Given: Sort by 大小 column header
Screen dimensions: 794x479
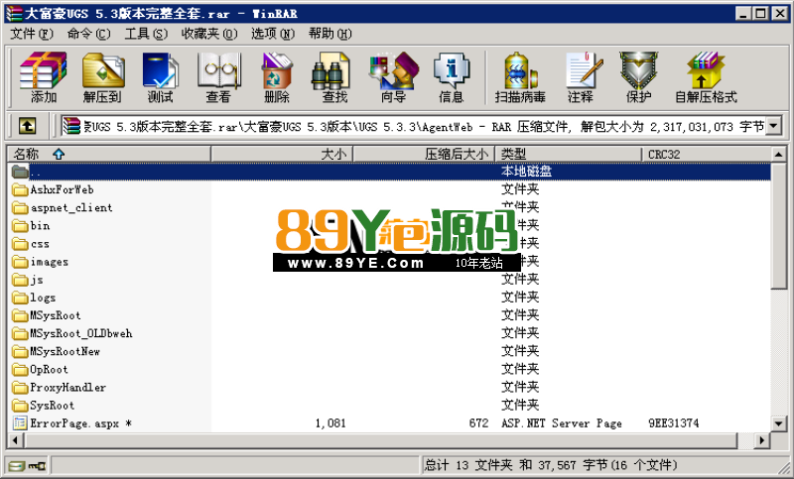Looking at the screenshot, I should tap(282, 154).
